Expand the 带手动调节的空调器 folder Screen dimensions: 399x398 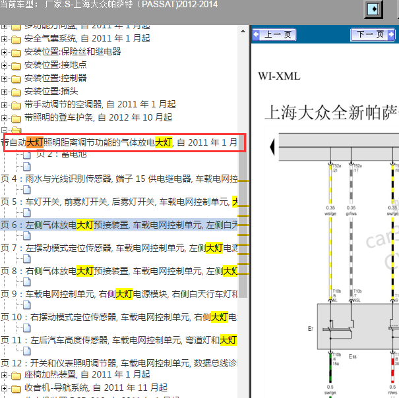click(4, 105)
